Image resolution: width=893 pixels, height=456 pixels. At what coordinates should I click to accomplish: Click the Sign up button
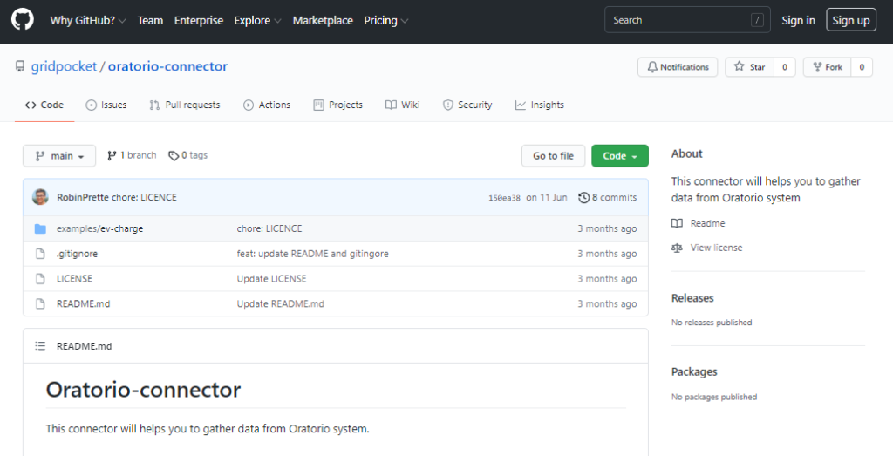coord(851,20)
